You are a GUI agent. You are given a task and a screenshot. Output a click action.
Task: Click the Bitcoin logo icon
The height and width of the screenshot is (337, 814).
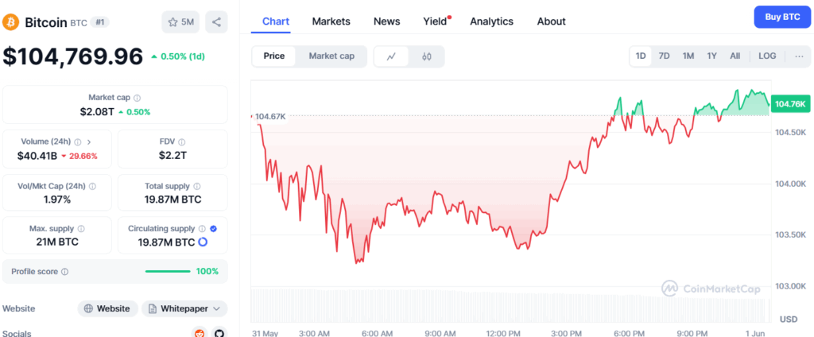(x=11, y=22)
